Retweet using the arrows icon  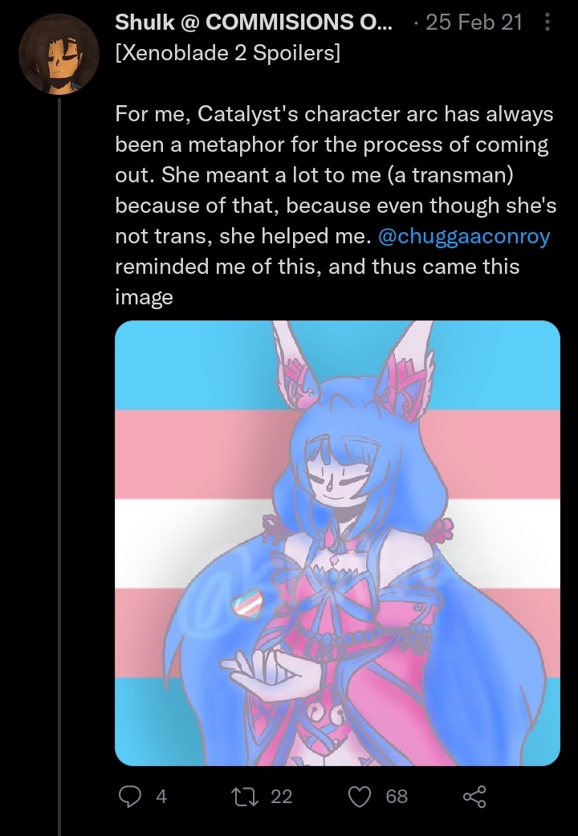[244, 796]
